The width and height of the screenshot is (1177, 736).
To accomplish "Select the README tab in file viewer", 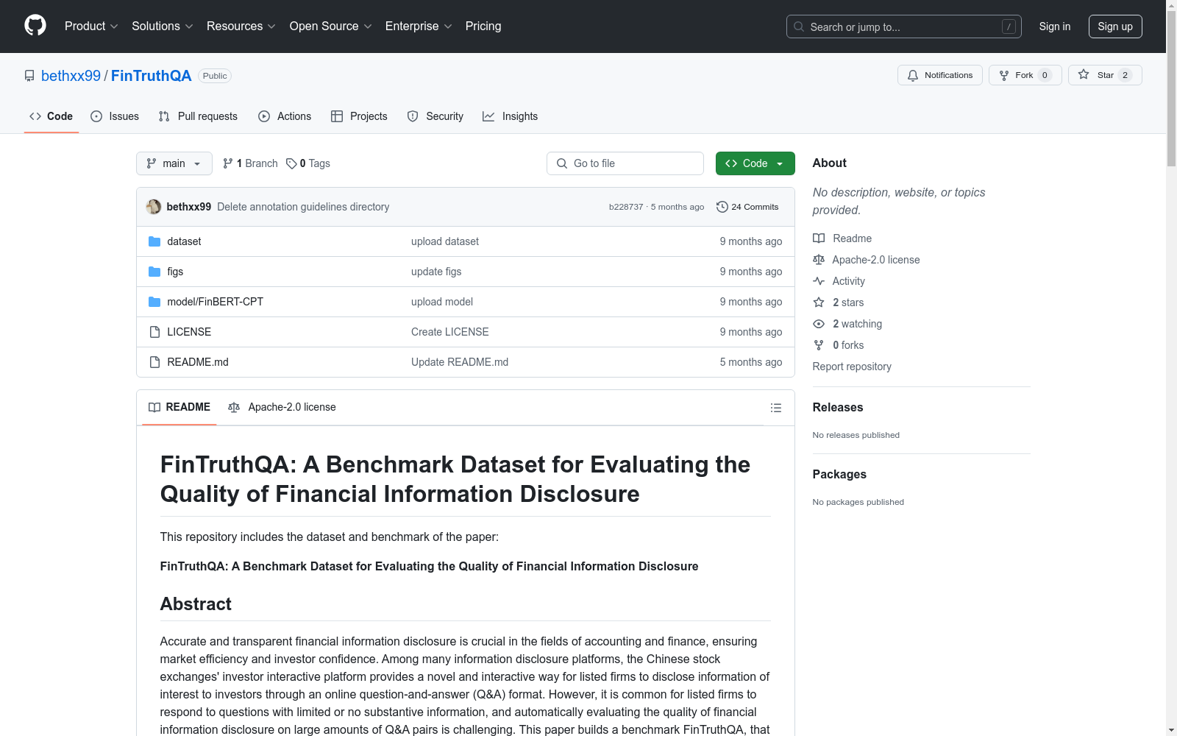I will [179, 407].
